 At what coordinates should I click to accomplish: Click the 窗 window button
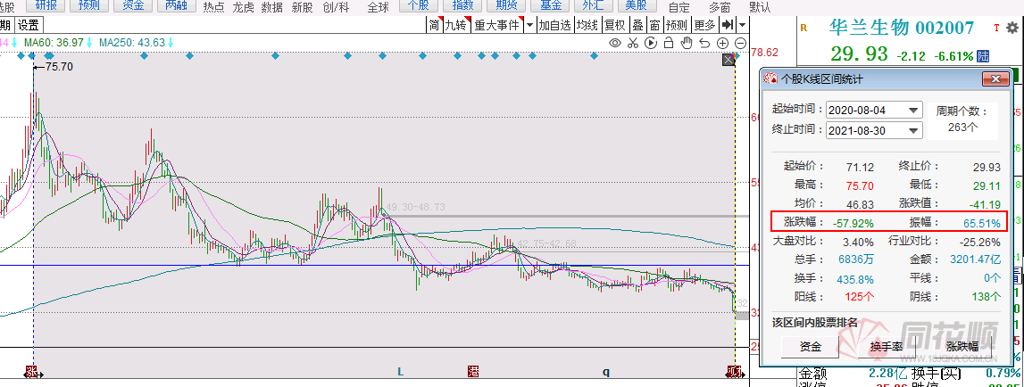pos(654,26)
